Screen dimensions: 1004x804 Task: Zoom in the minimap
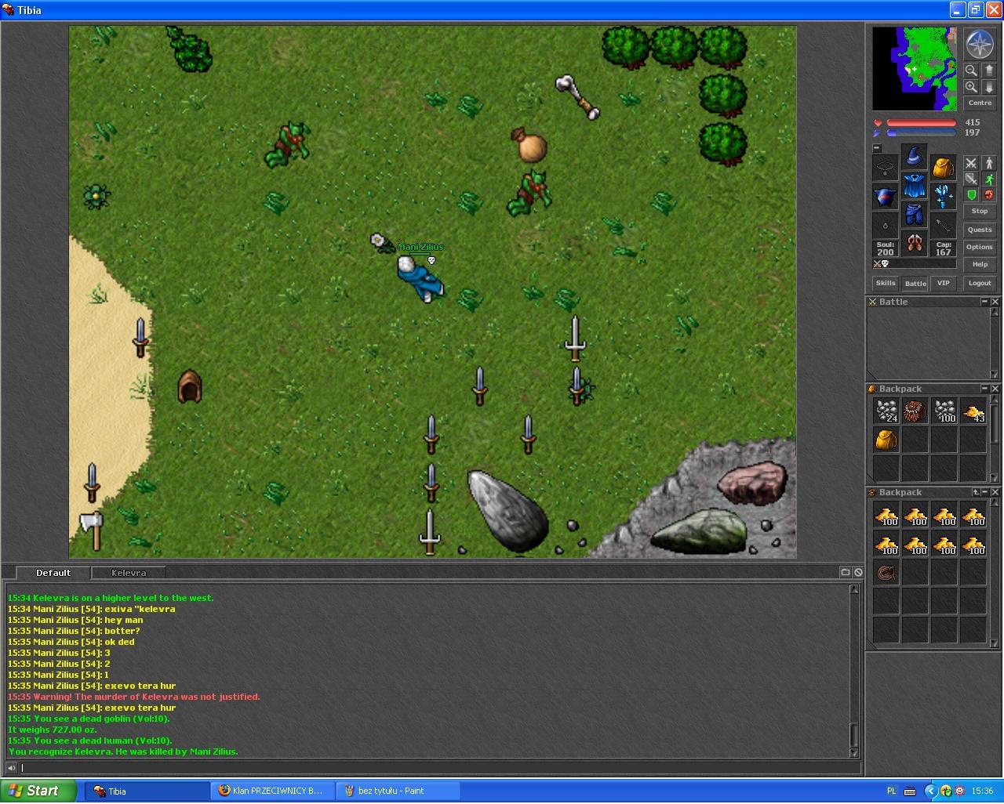(x=971, y=87)
